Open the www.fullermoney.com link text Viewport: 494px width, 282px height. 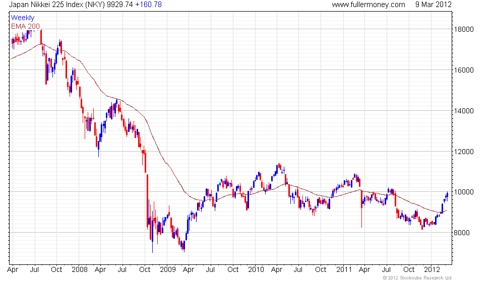[368, 5]
